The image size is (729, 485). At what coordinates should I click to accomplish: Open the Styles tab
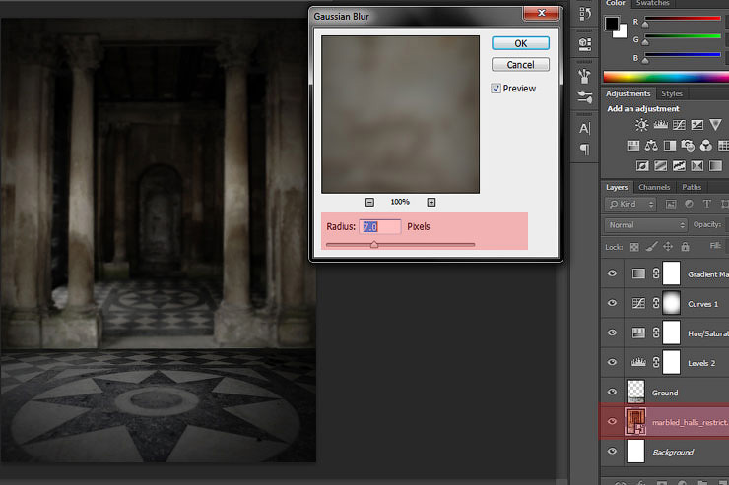tap(671, 94)
